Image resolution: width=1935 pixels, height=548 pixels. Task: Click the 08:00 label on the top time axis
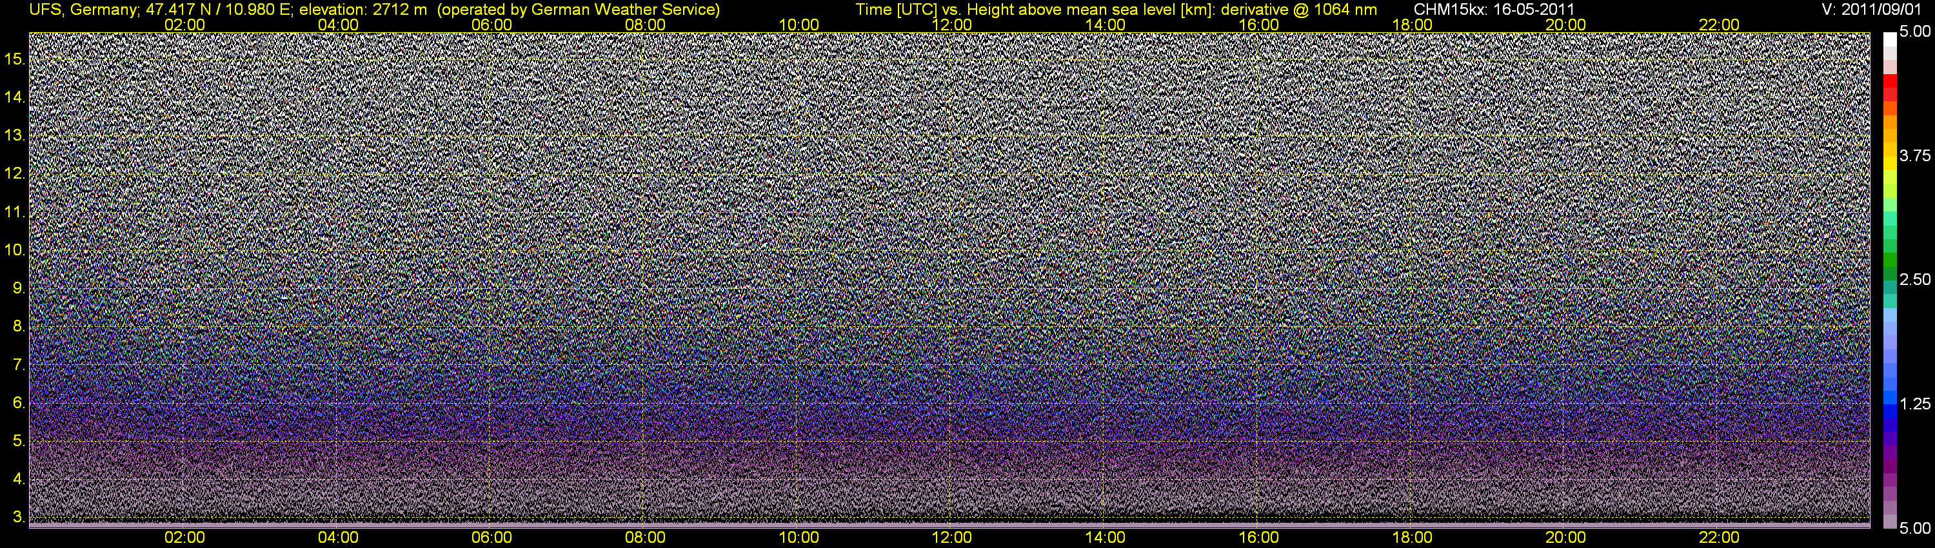pyautogui.click(x=645, y=24)
